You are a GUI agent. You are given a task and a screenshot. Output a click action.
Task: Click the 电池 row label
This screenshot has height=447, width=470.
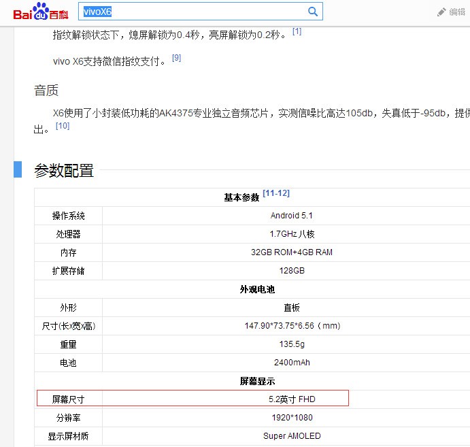click(68, 363)
